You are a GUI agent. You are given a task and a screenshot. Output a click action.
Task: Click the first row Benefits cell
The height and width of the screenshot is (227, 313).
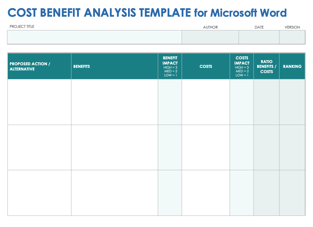[115, 102]
